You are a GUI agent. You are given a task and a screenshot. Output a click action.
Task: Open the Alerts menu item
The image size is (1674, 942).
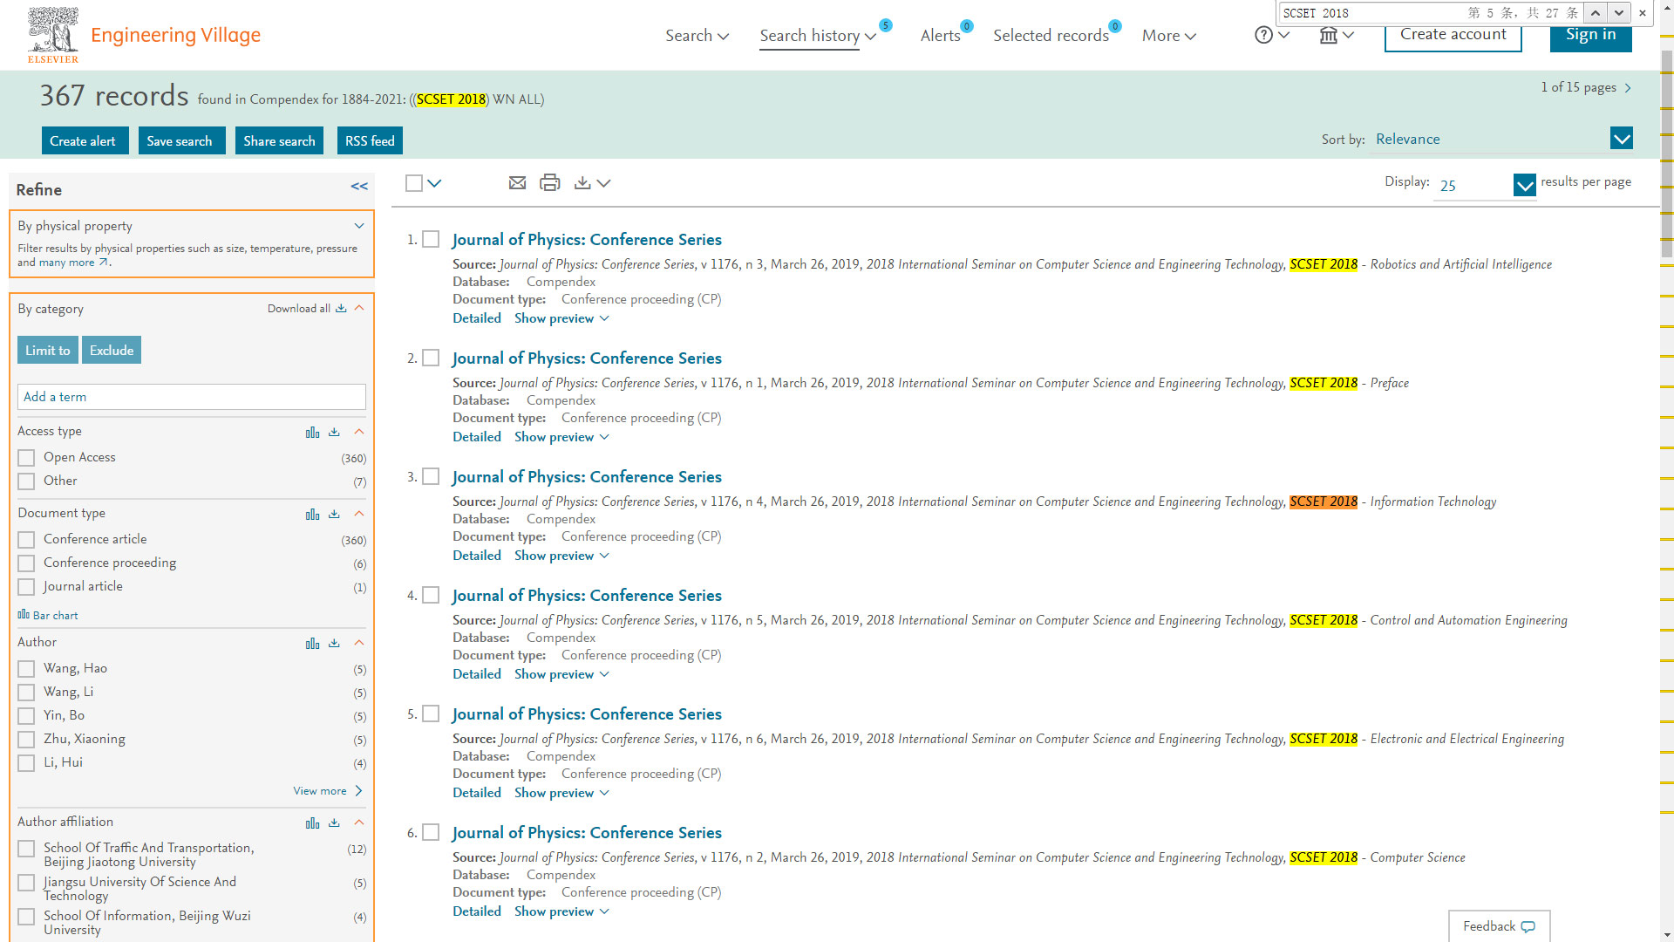click(x=941, y=36)
